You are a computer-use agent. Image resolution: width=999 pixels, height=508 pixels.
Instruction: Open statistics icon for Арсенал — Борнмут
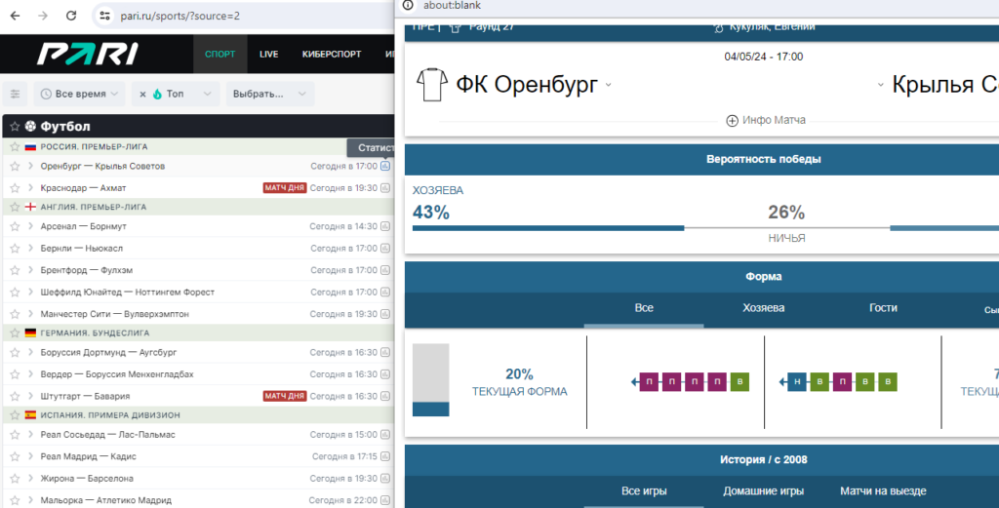[384, 226]
